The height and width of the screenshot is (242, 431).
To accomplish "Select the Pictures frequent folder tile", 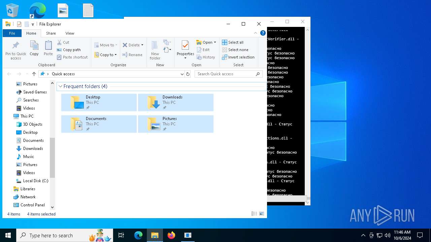I will pos(176,124).
